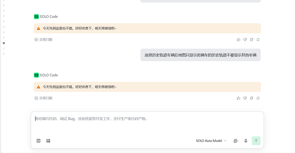295x153 pixels.
Task: Open the slash command icon in input box
Action: click(38, 141)
